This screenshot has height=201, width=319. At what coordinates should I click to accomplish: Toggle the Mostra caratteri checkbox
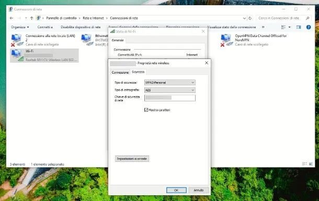146,110
